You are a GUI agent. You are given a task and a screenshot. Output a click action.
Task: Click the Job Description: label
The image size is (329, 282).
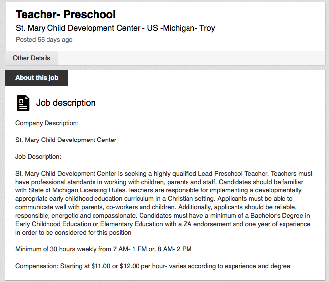38,156
